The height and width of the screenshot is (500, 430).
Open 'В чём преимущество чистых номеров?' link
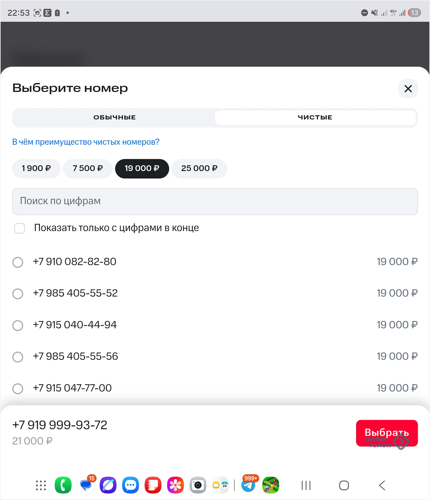[x=86, y=142]
